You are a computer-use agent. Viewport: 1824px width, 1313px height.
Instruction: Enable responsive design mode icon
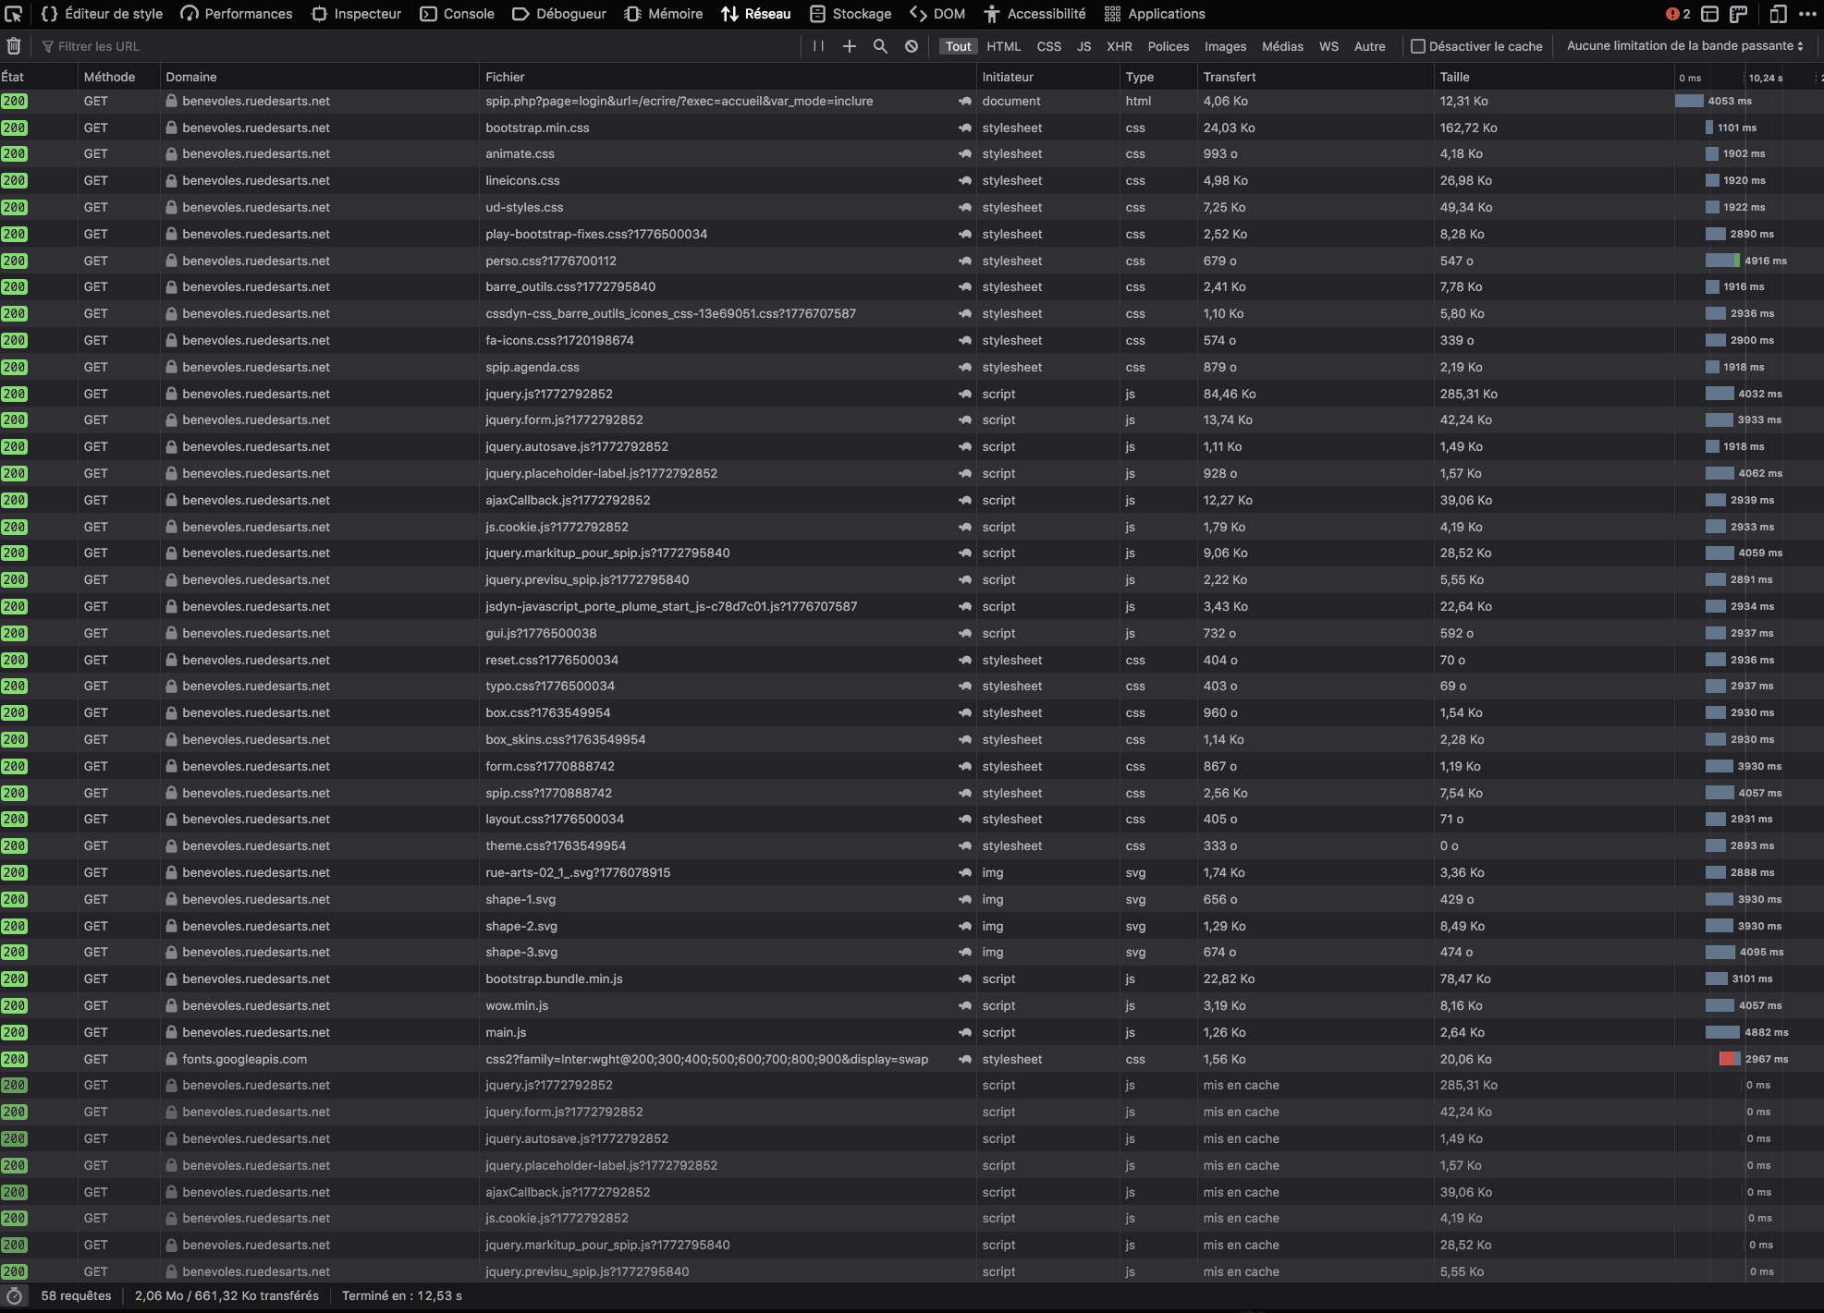(1778, 14)
